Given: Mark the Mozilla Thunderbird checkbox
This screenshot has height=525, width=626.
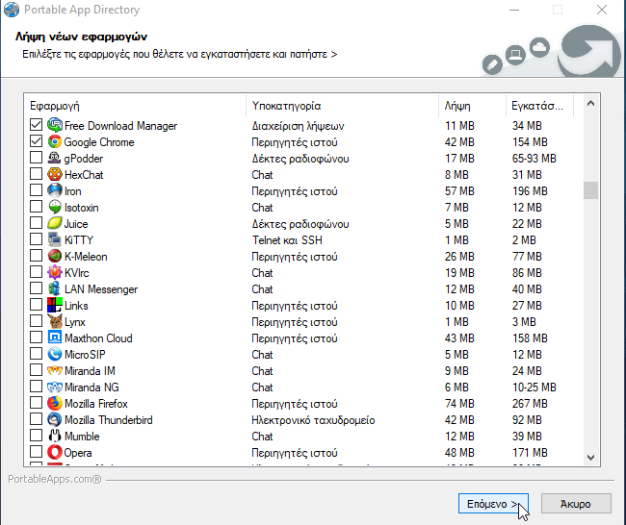Looking at the screenshot, I should click(x=36, y=419).
